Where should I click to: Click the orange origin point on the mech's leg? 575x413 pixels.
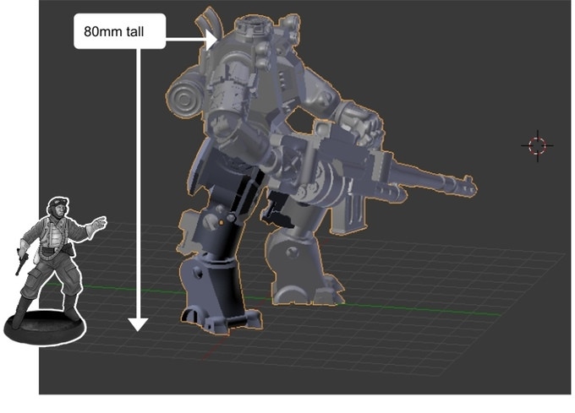click(222, 222)
